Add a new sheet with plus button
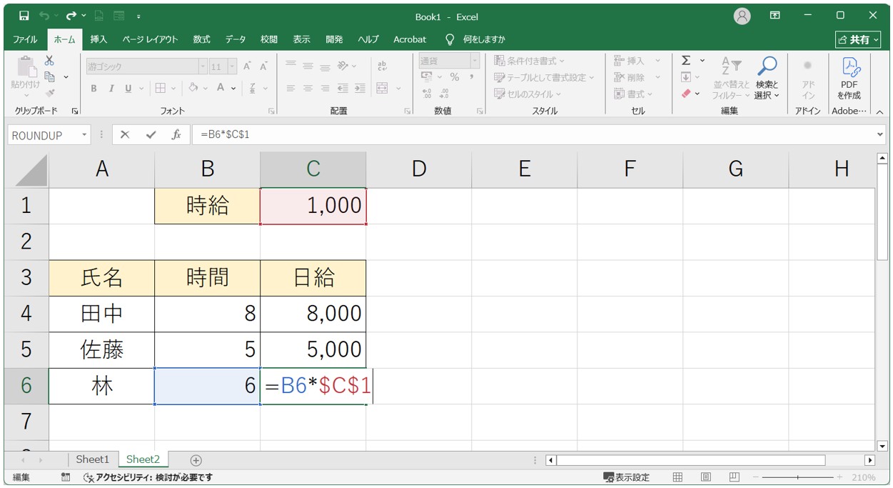893x488 pixels. (196, 460)
